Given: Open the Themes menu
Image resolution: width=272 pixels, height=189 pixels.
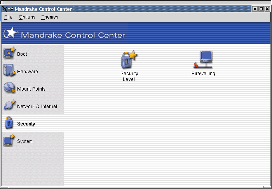Looking at the screenshot, I should pos(50,17).
